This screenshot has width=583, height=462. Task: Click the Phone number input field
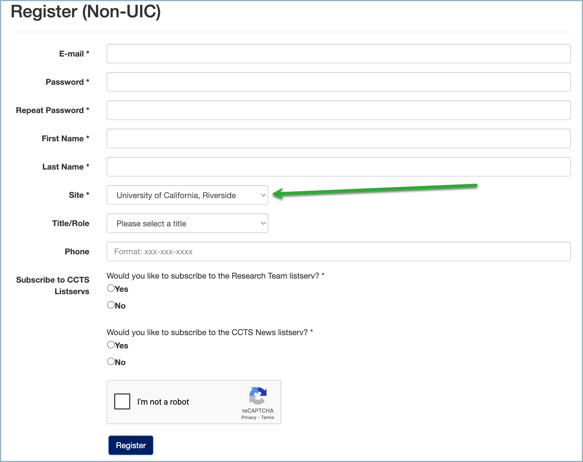(x=338, y=251)
